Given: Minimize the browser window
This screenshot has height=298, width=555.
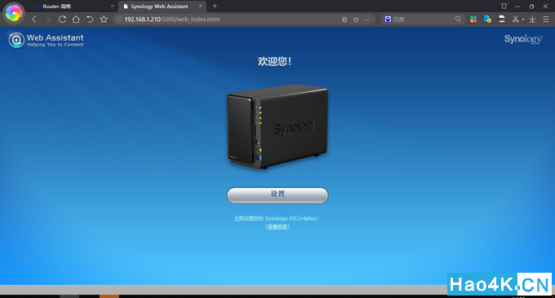Looking at the screenshot, I should pyautogui.click(x=517, y=7).
